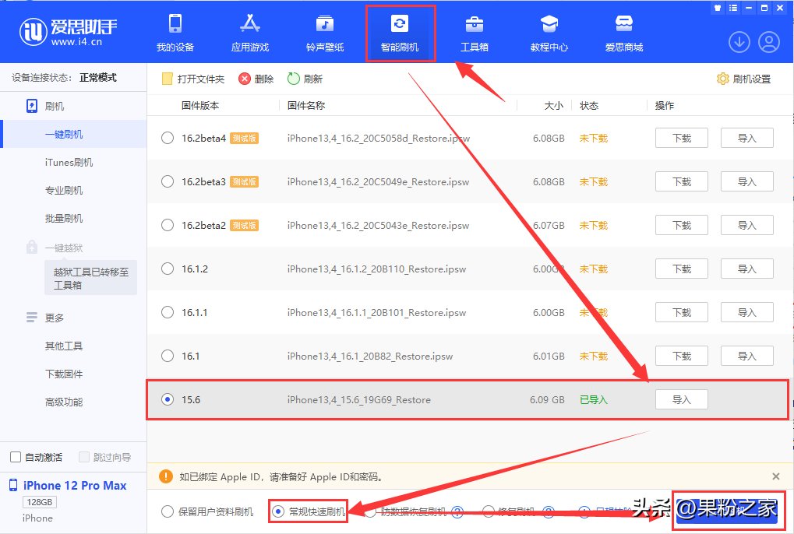Image resolution: width=794 pixels, height=534 pixels.
Task: Click the 更多 sidebar heading
Action: pos(55,318)
